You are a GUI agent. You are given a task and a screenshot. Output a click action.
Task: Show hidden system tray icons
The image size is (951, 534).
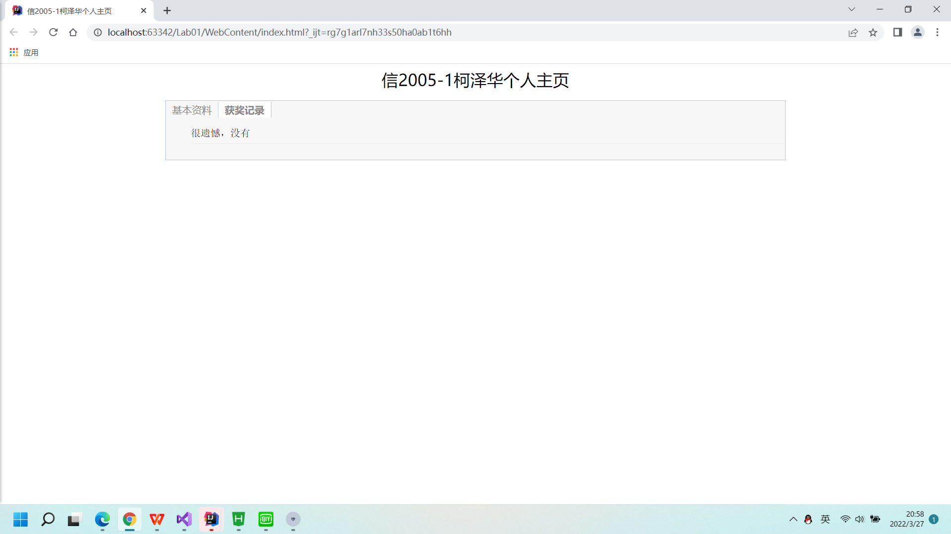coord(793,519)
